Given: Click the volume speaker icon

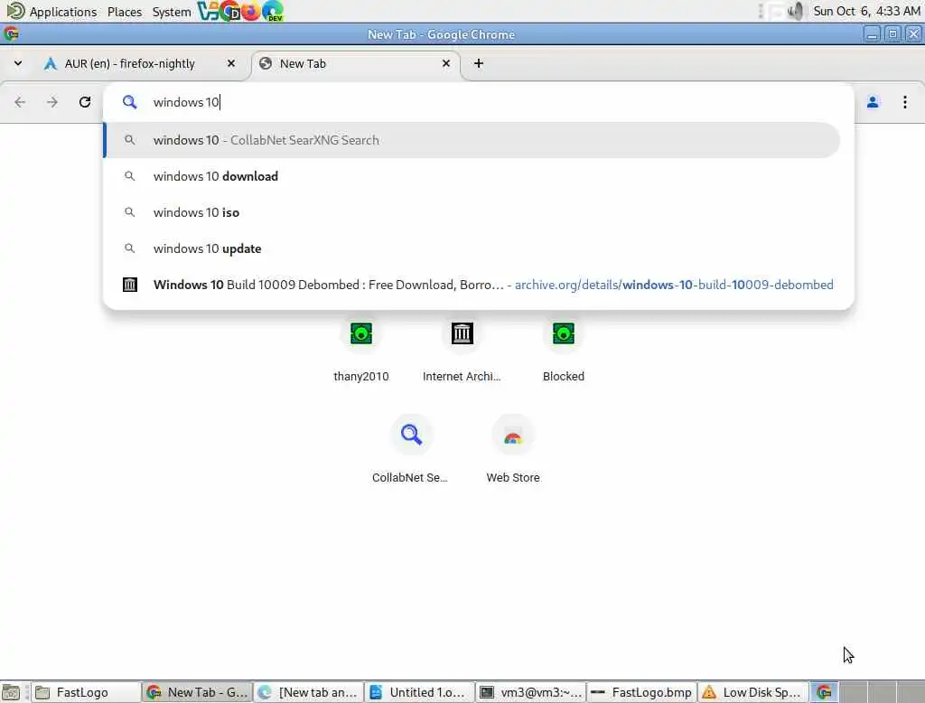Looking at the screenshot, I should click(796, 11).
